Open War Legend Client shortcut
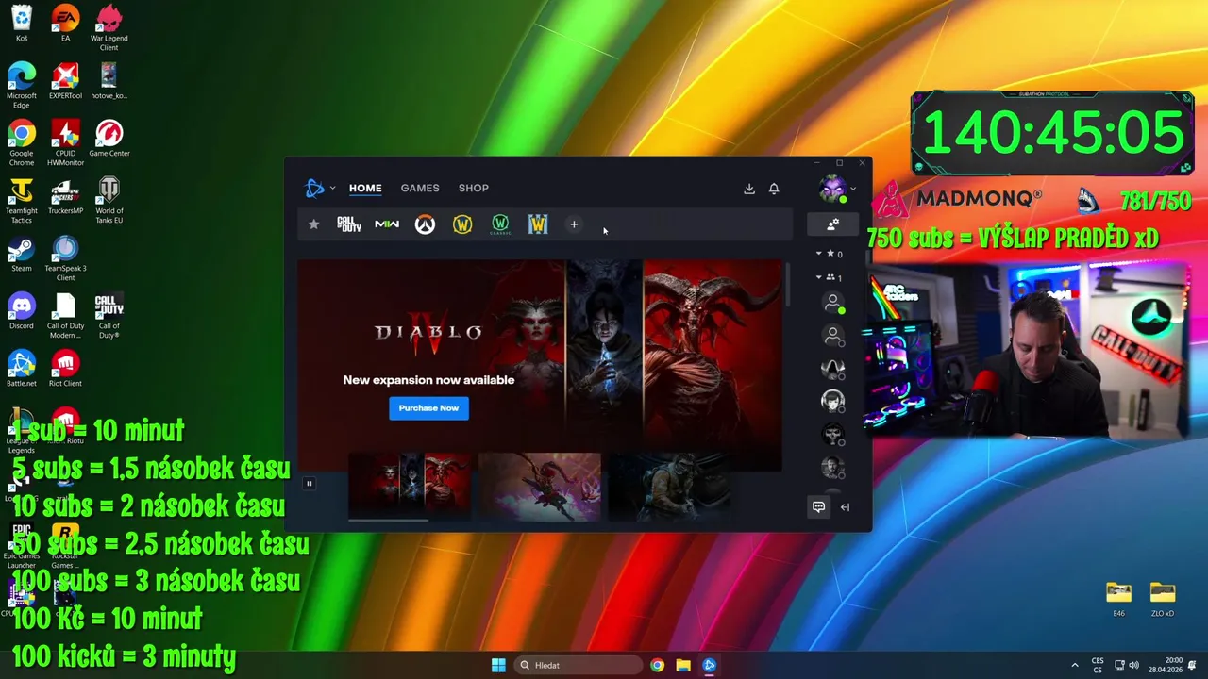The width and height of the screenshot is (1208, 679). (109, 28)
